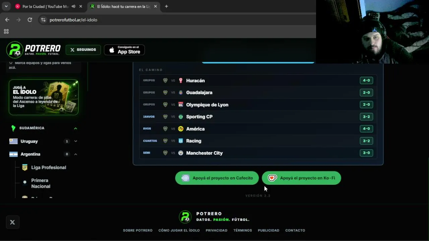Expand the Uruguay leagues list
429x241 pixels.
click(x=75, y=141)
